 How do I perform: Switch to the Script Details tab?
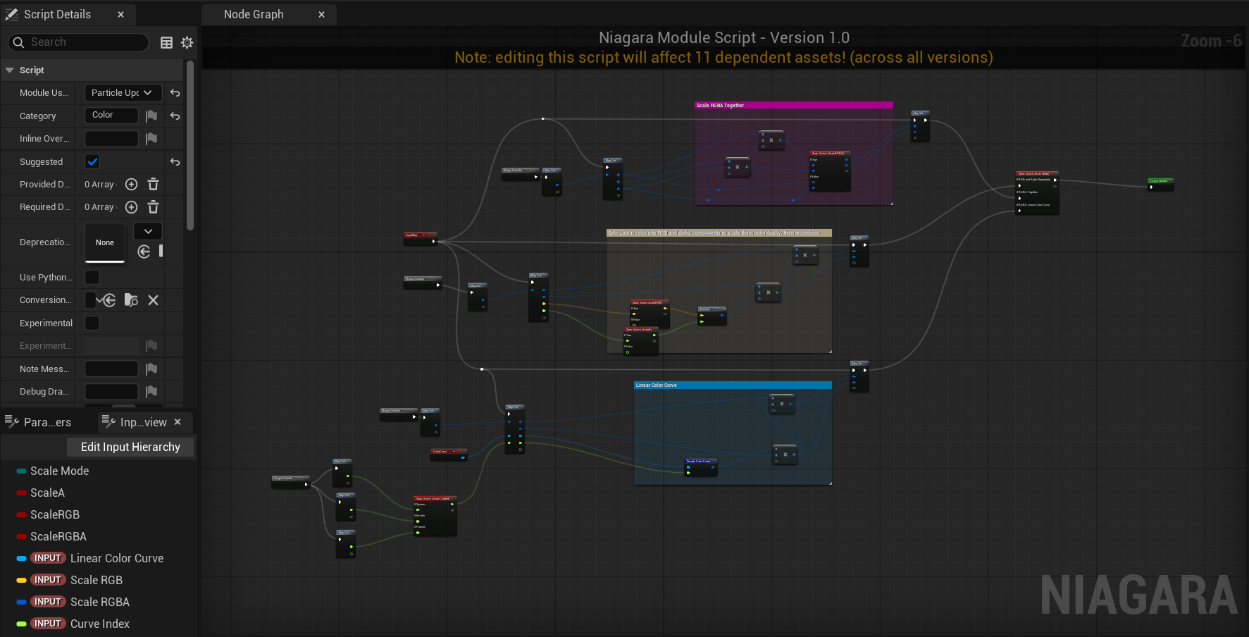(x=57, y=14)
